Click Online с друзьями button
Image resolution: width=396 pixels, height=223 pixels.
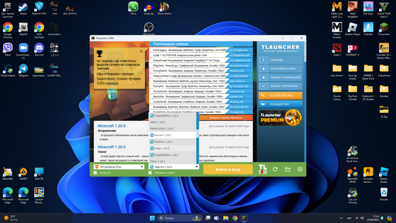tap(280, 86)
